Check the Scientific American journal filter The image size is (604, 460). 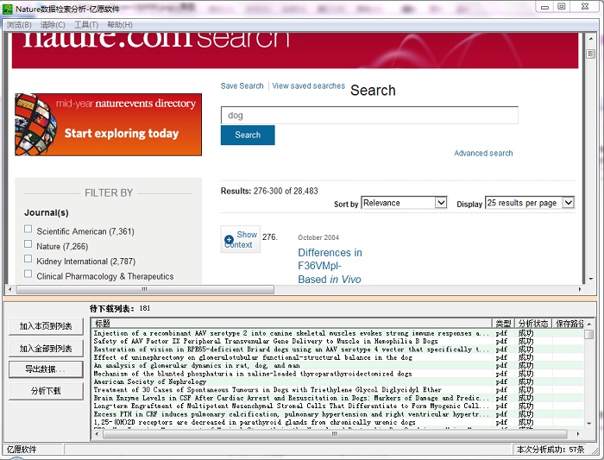28,230
